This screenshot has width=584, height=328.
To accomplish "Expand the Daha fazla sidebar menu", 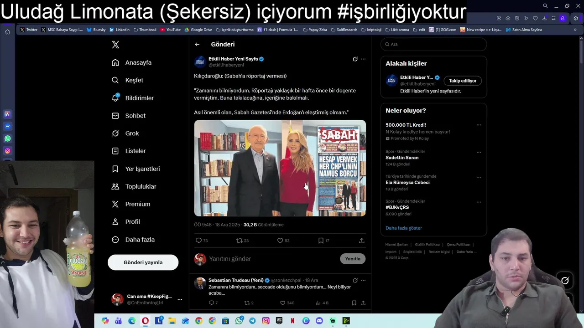I will (x=133, y=240).
